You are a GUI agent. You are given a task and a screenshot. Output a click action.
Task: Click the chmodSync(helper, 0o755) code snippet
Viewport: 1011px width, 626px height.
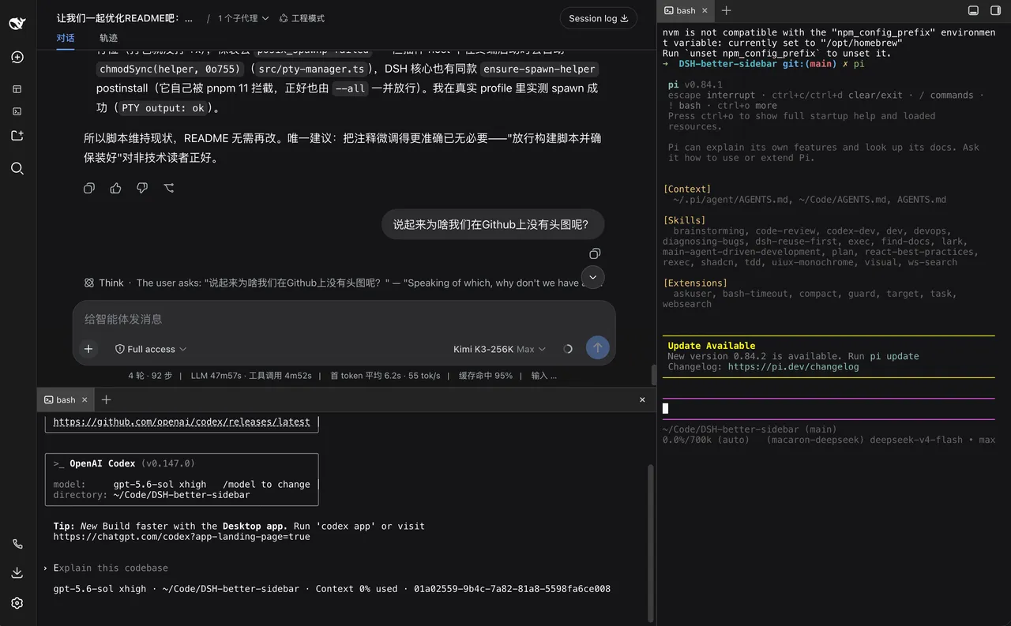[170, 69]
